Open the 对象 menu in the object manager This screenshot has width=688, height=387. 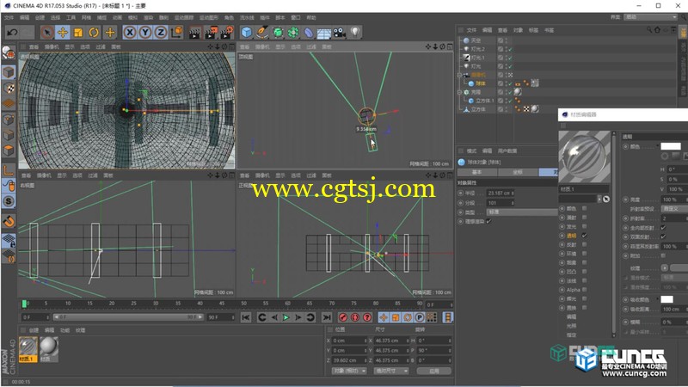click(x=519, y=30)
